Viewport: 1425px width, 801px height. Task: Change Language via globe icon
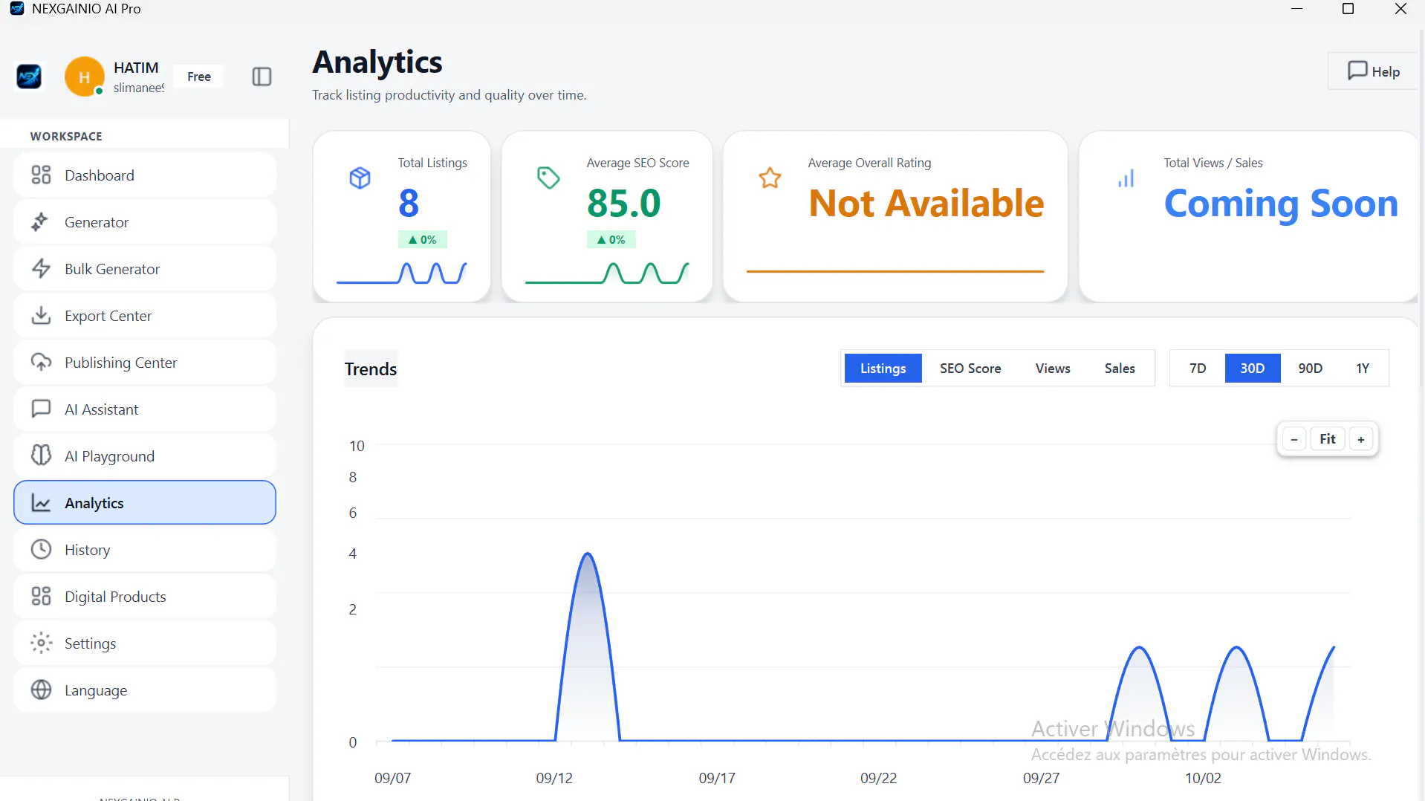[41, 690]
